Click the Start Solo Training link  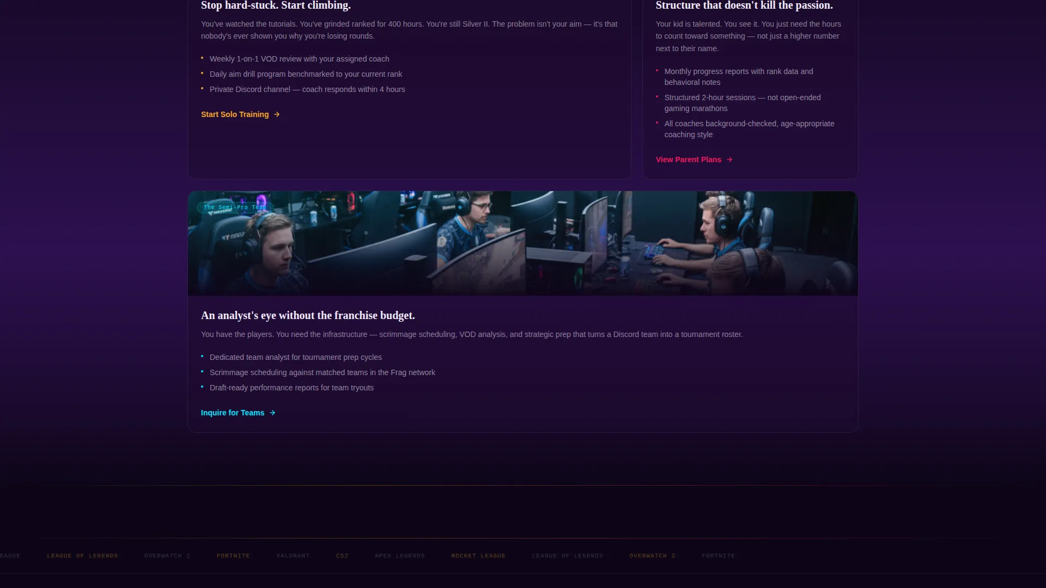click(x=240, y=114)
